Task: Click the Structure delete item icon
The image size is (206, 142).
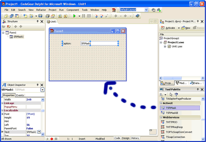Action: coord(9,27)
